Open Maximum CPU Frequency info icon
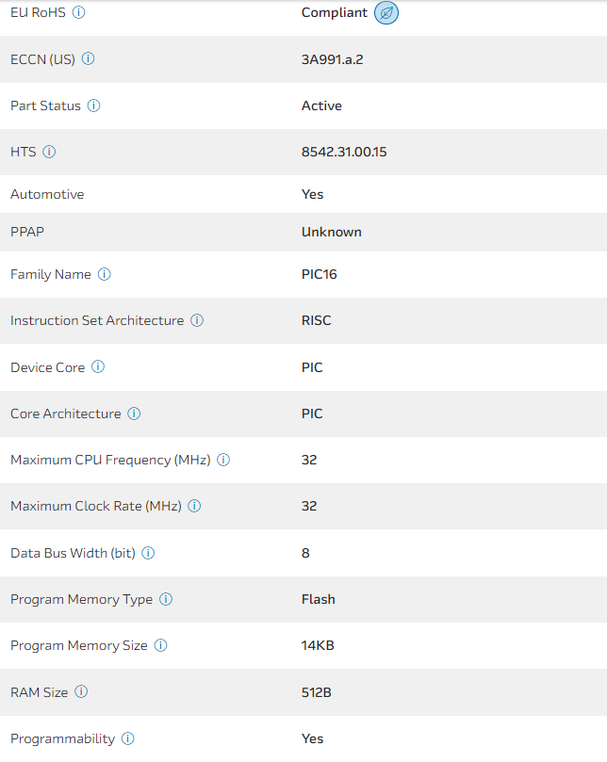 click(x=223, y=460)
